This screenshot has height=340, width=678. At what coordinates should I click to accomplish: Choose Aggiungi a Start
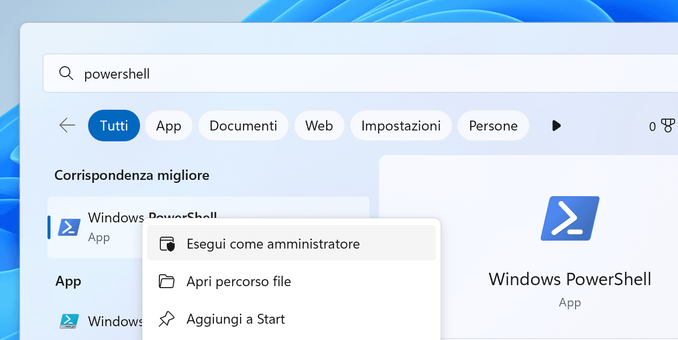click(291, 319)
